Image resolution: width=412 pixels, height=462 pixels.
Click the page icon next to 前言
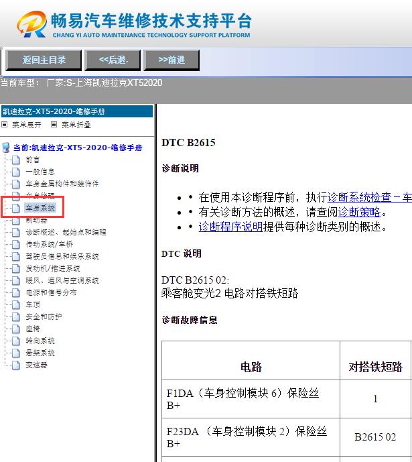(x=16, y=160)
